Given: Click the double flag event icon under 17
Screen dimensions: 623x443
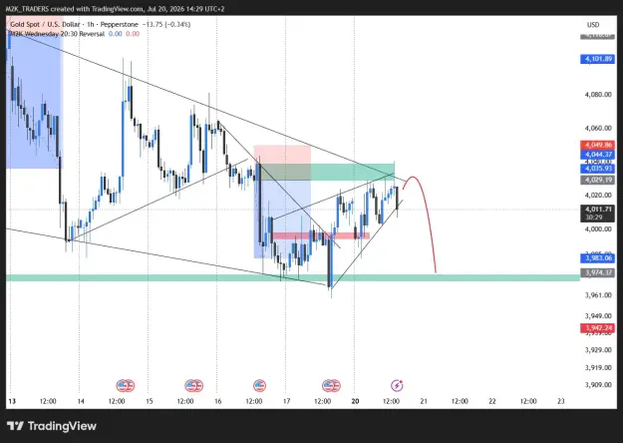Looking at the screenshot, I should (331, 385).
